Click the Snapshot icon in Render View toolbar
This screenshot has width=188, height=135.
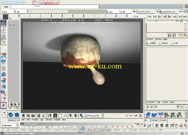[x=33, y=116]
